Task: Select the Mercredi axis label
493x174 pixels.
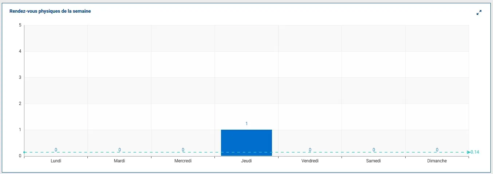Action: point(183,161)
